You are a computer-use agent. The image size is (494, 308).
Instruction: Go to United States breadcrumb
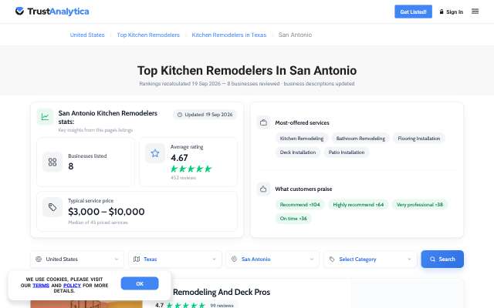coord(87,35)
